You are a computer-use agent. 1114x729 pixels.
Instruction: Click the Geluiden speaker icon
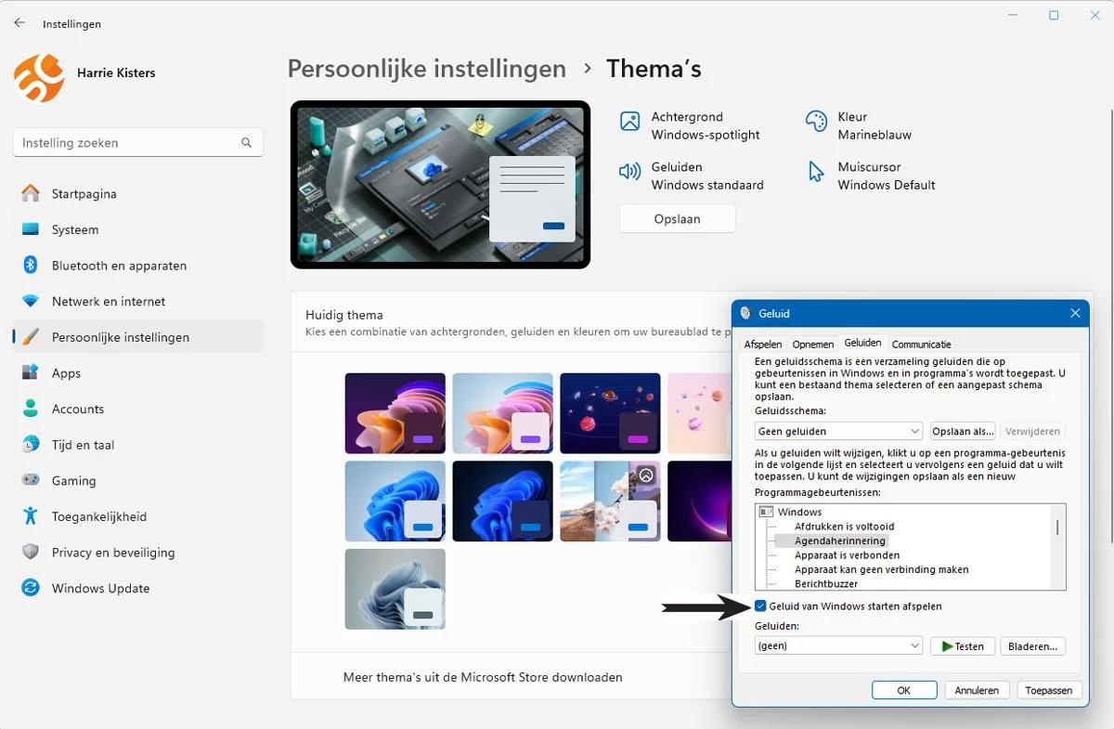coord(630,171)
